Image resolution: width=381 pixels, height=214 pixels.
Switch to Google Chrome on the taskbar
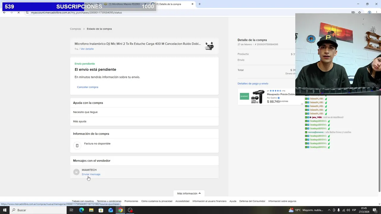point(120,210)
